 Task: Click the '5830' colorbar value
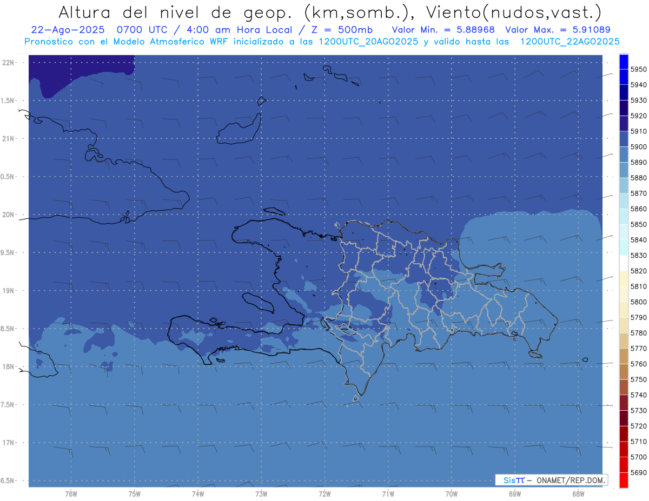(x=638, y=255)
